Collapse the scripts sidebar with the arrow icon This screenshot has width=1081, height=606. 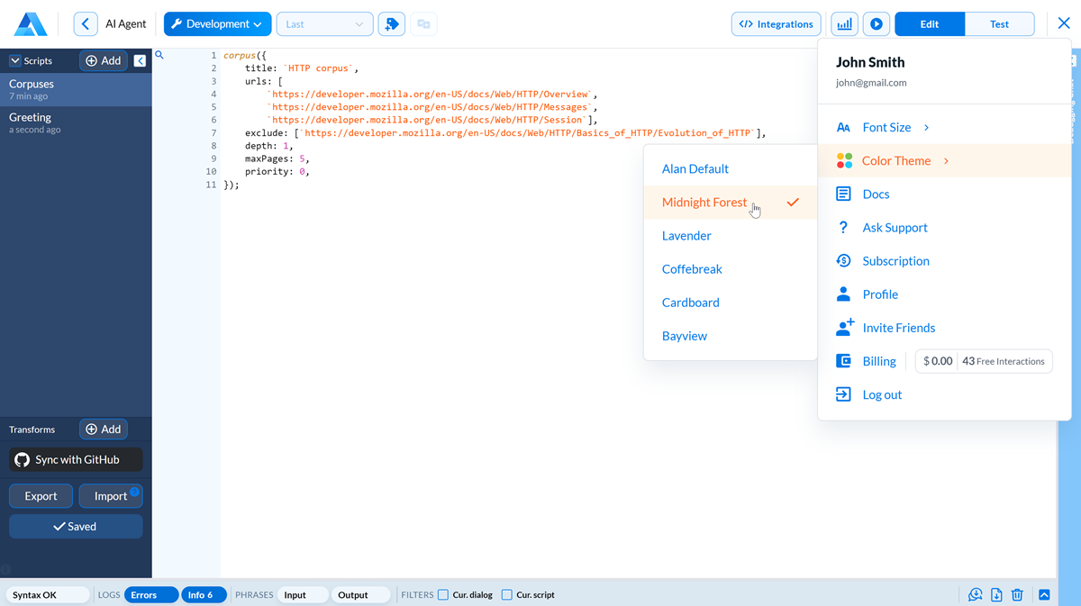(x=140, y=60)
